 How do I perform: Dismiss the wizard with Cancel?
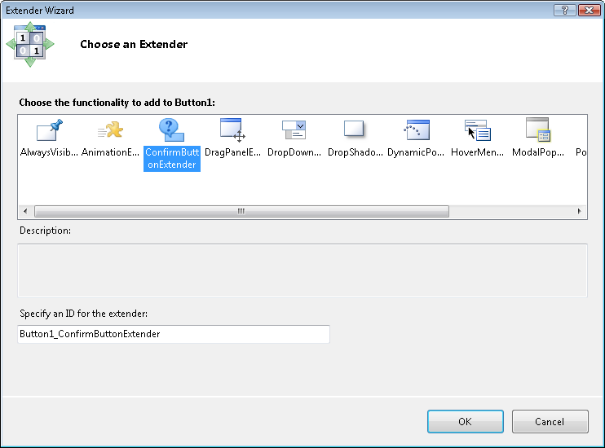(550, 421)
